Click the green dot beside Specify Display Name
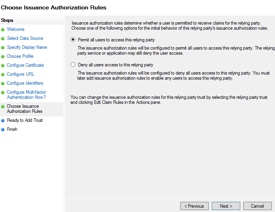 (x=3, y=48)
